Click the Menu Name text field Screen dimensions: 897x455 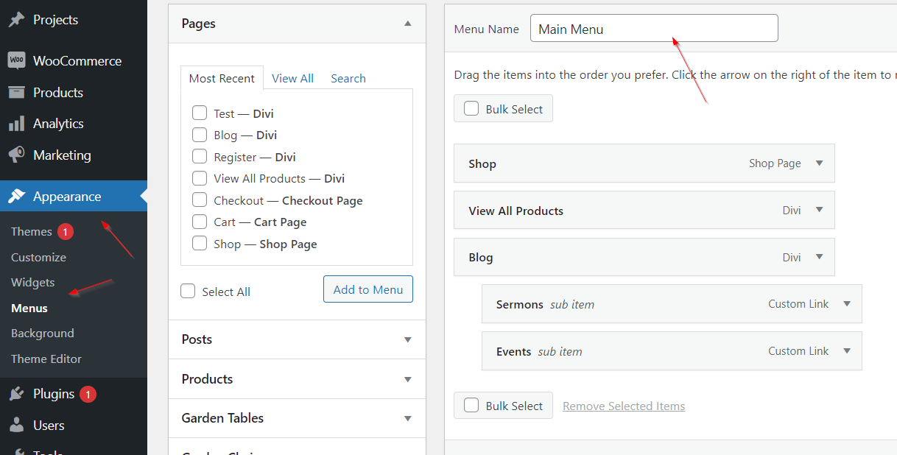(x=653, y=29)
